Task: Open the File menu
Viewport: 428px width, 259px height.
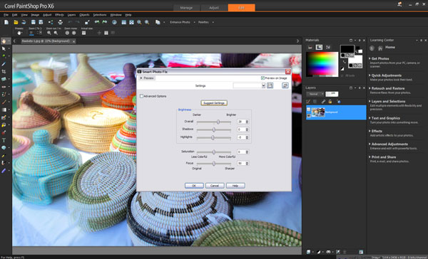Action: click(x=6, y=15)
